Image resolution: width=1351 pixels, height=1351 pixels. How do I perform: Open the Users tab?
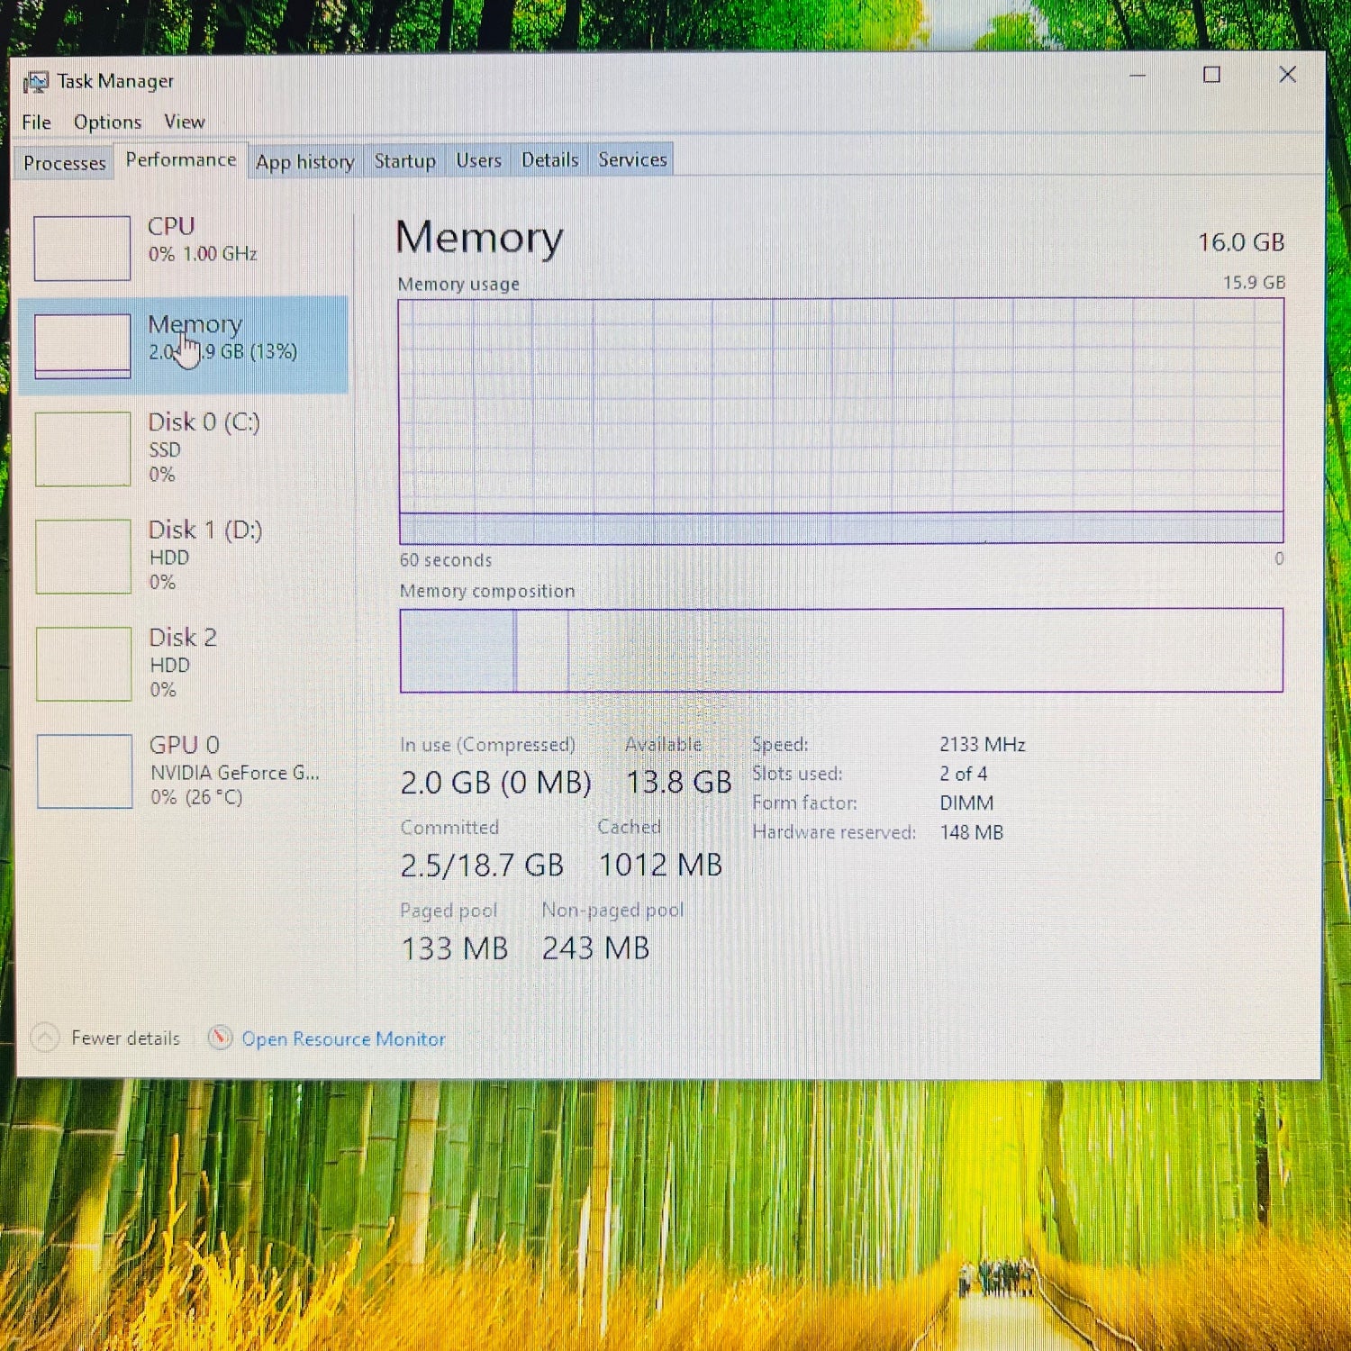point(478,160)
